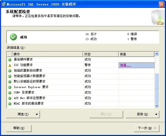
Task: Click the success icon beside ASP.Net 版本注册要求
Action: coord(10,98)
